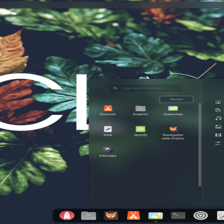Click the rocket launcher icon in dock
Screen dimensions: 224x224
pos(67,216)
